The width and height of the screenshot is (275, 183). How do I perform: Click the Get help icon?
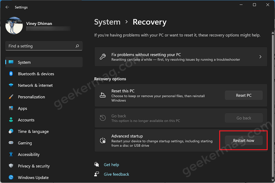[x=97, y=164]
